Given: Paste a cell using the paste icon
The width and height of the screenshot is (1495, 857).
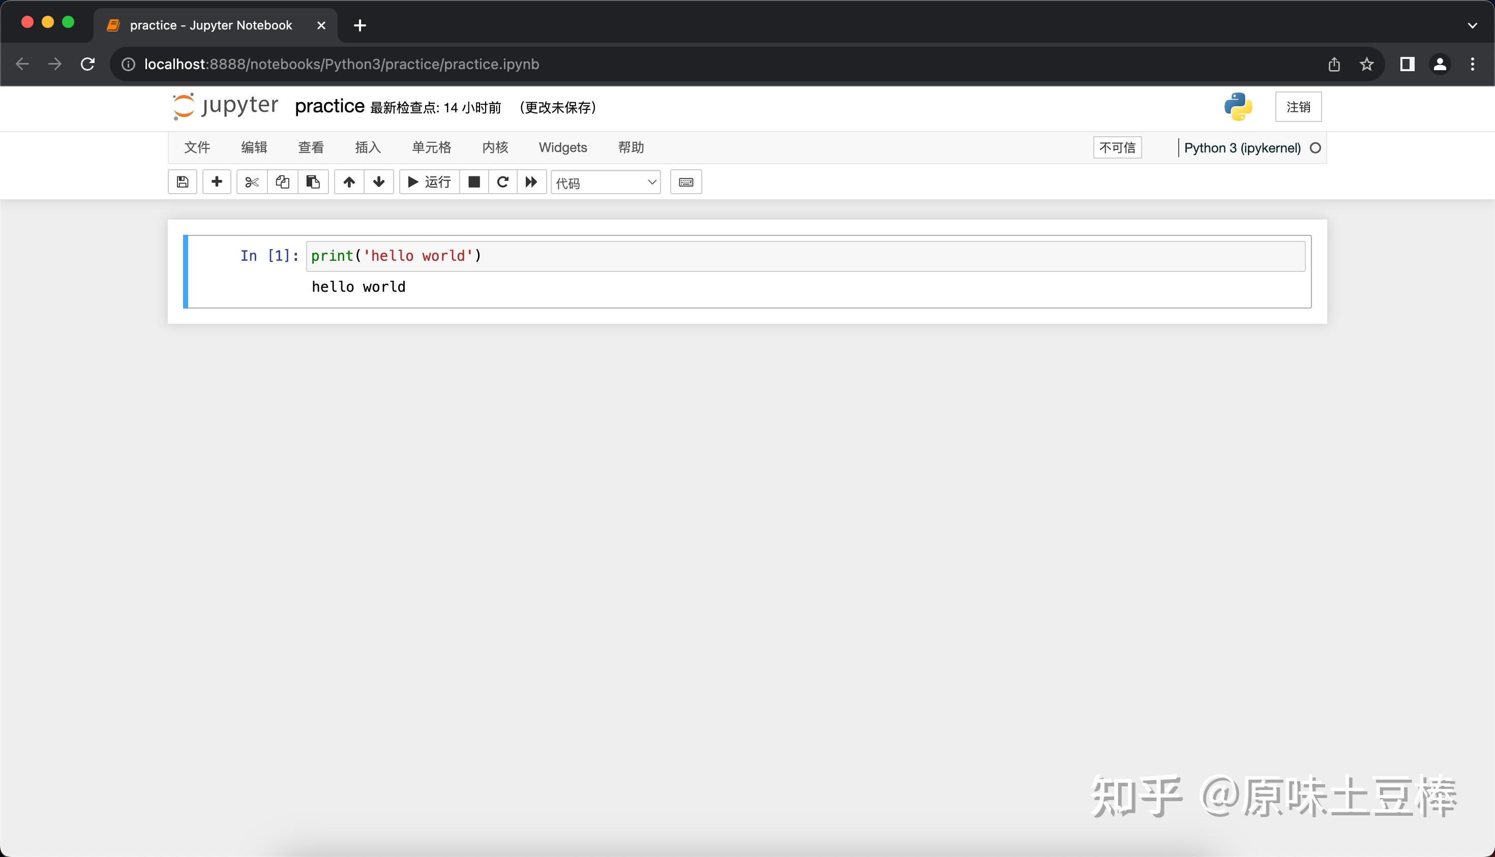Looking at the screenshot, I should pos(313,182).
